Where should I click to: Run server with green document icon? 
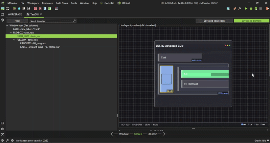coord(256,8)
